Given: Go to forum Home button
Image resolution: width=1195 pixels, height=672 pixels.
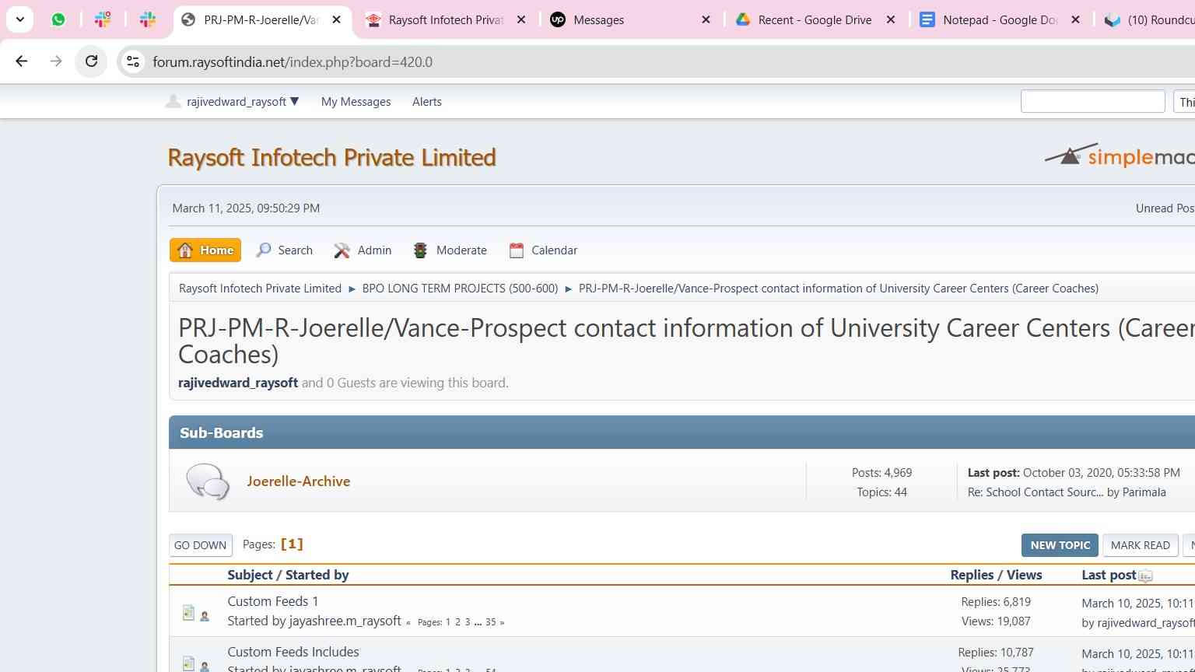Looking at the screenshot, I should point(205,250).
